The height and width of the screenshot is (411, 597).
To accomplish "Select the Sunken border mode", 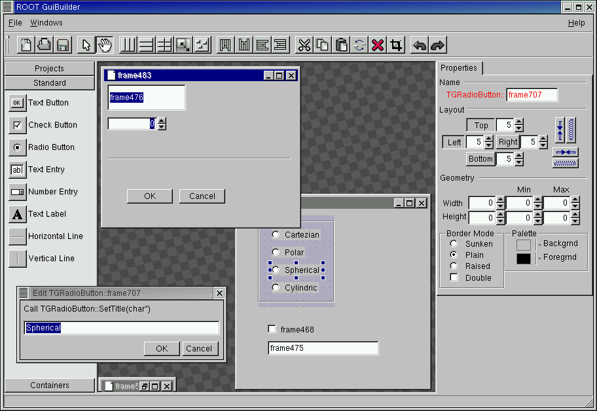I will pyautogui.click(x=454, y=244).
